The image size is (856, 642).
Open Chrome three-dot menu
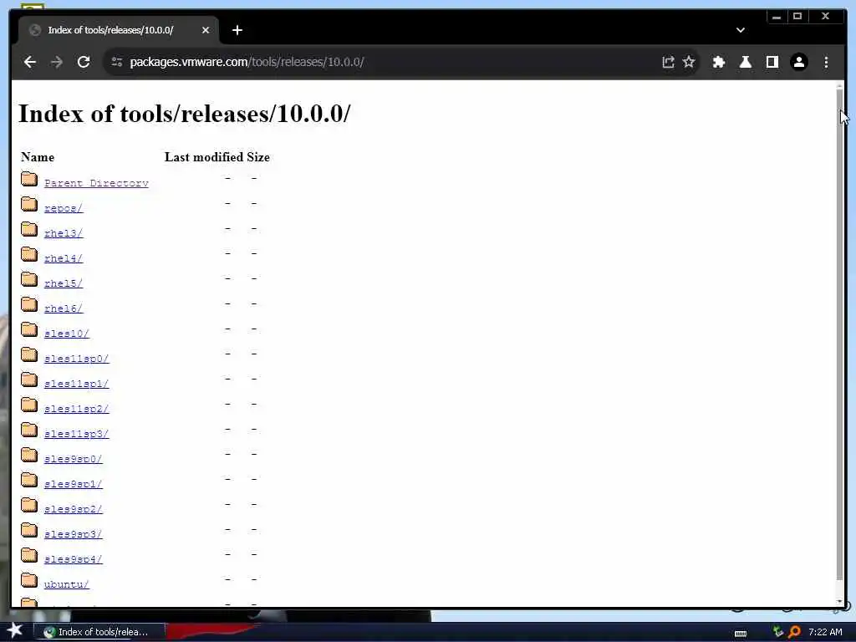pos(826,62)
